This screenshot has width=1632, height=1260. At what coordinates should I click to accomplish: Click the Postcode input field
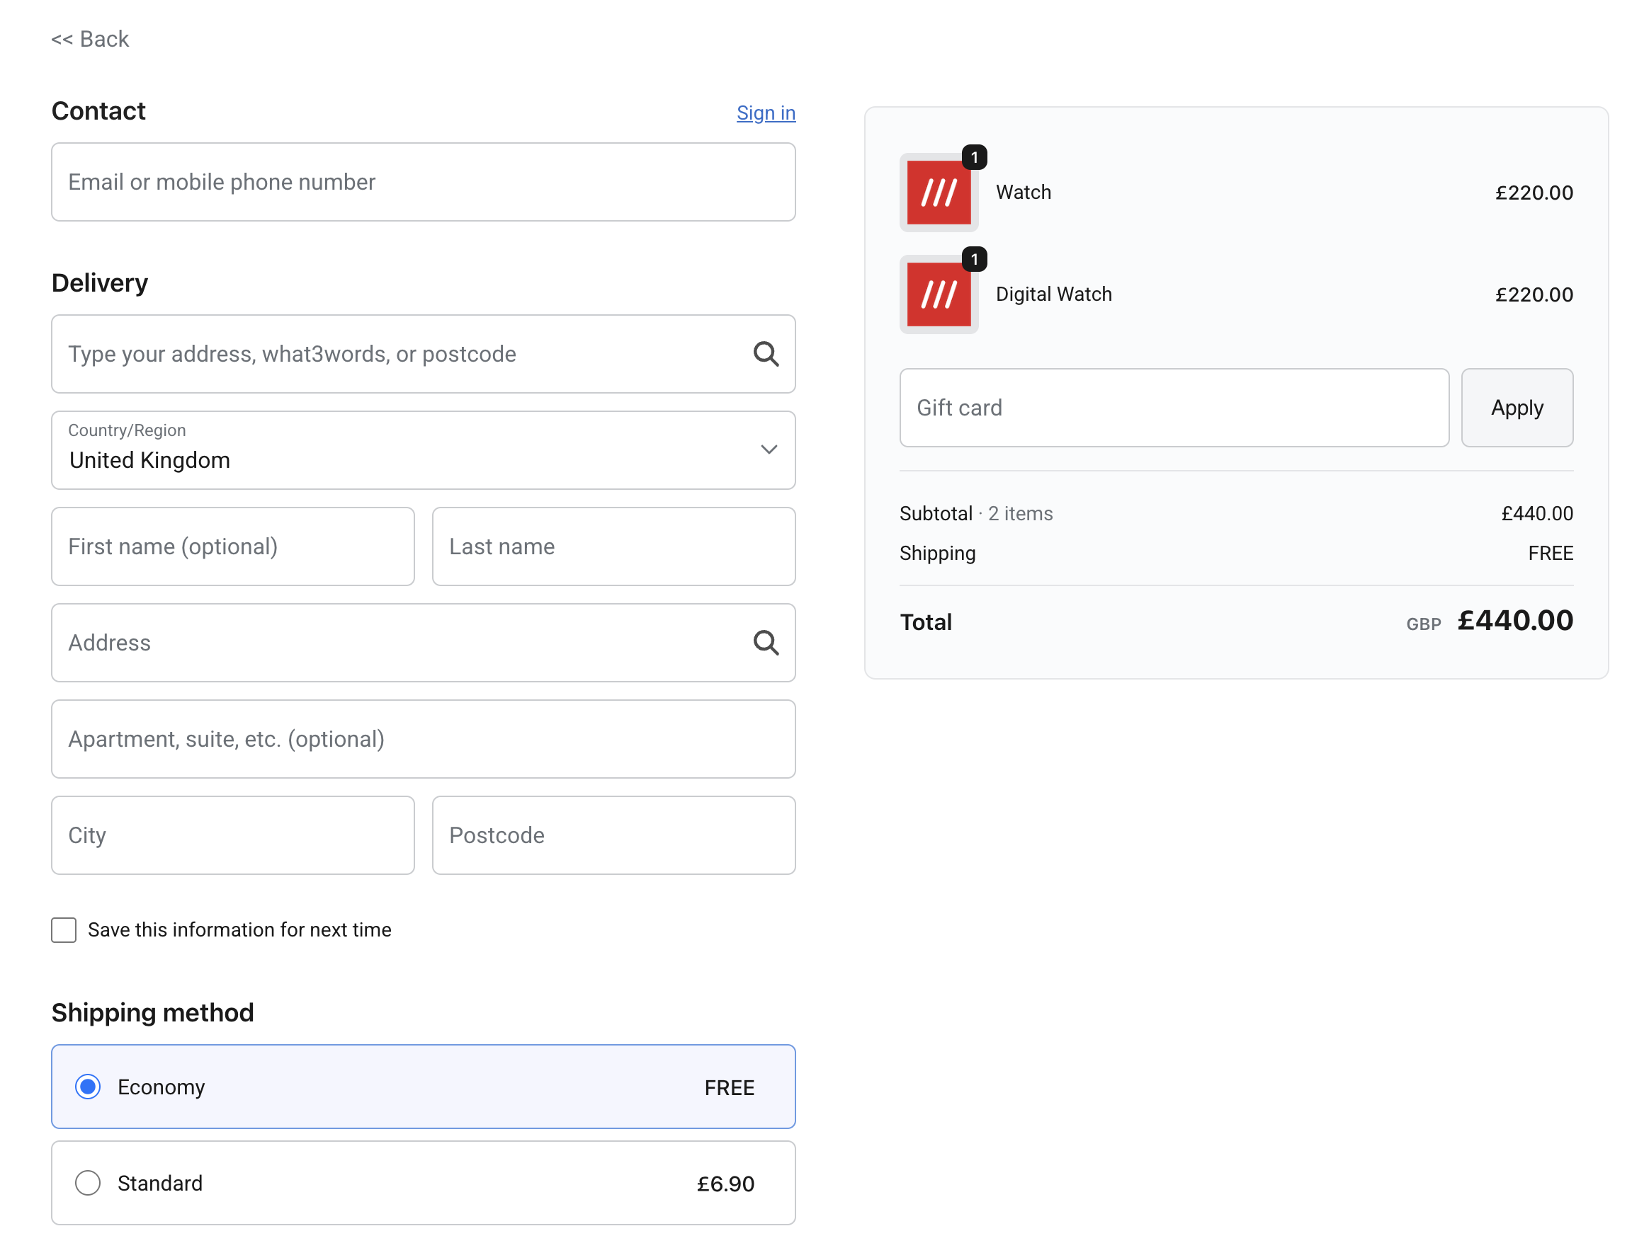[x=613, y=836]
